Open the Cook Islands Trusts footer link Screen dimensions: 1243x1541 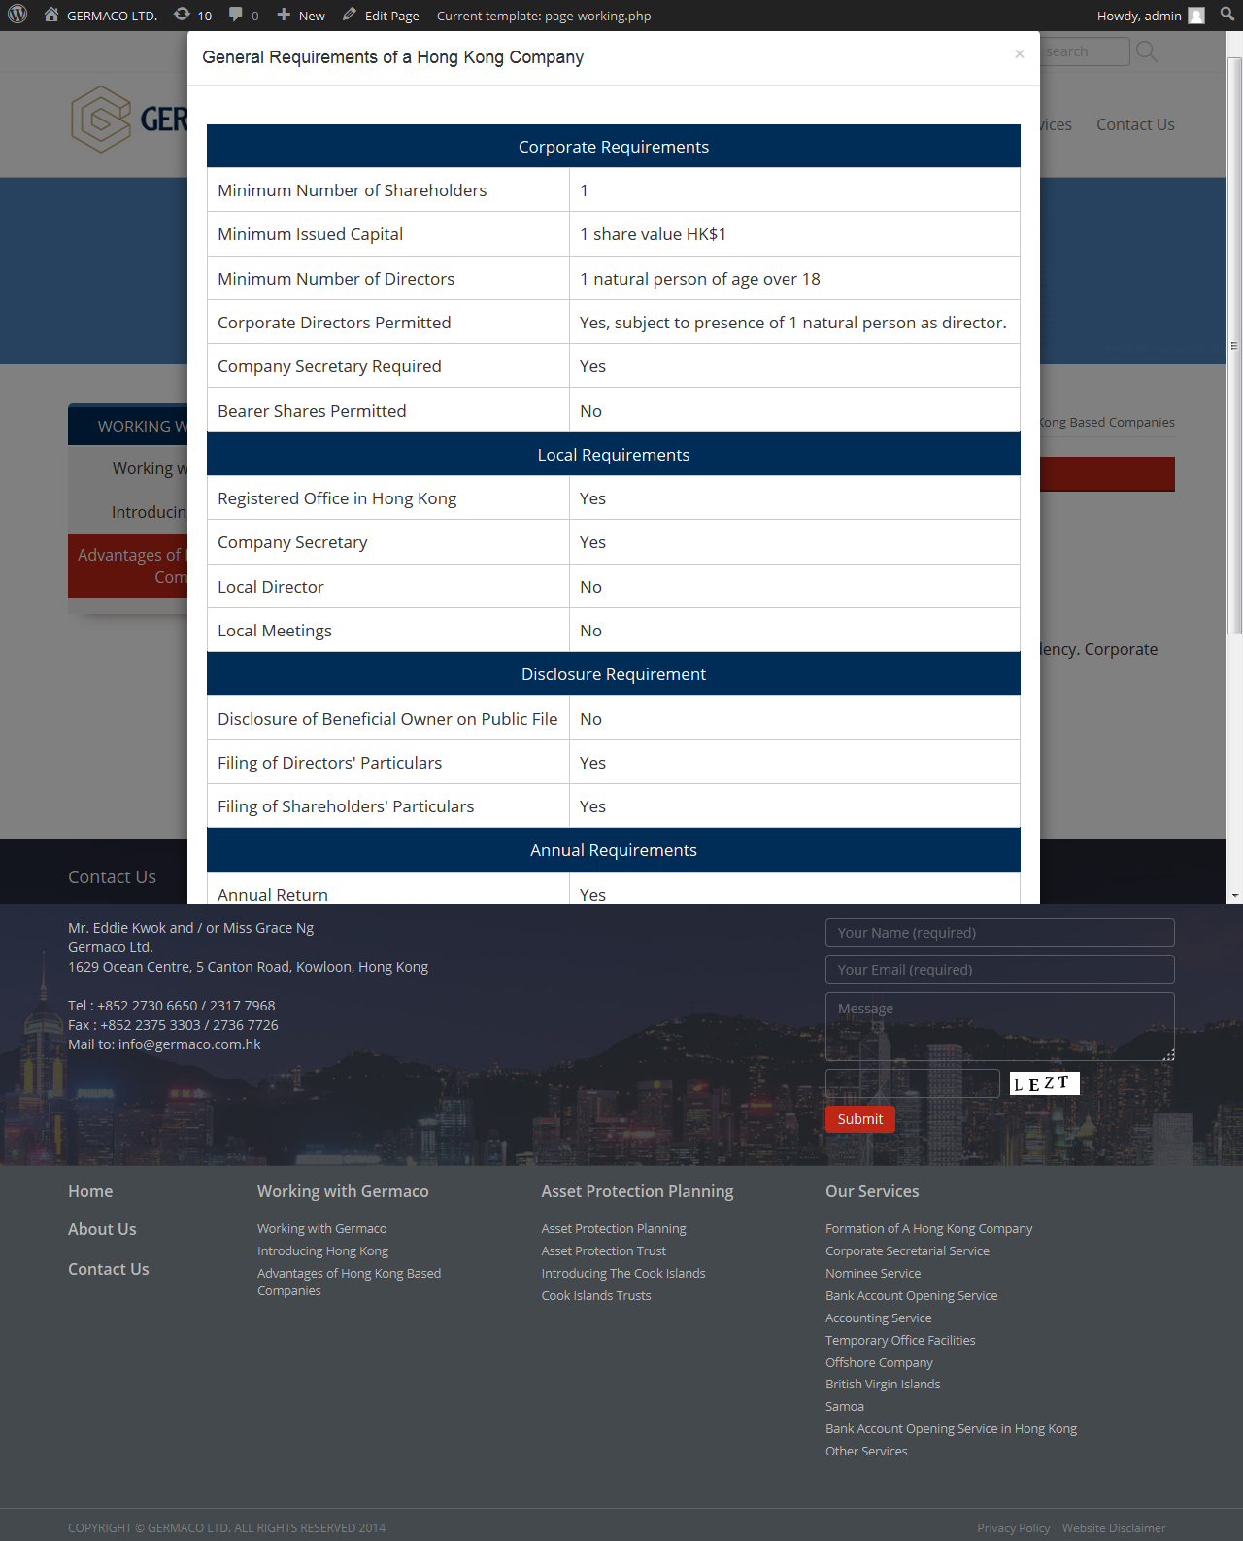tap(595, 1296)
